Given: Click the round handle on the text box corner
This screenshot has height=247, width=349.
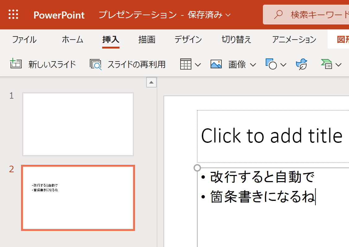Looking at the screenshot, I should point(197,168).
